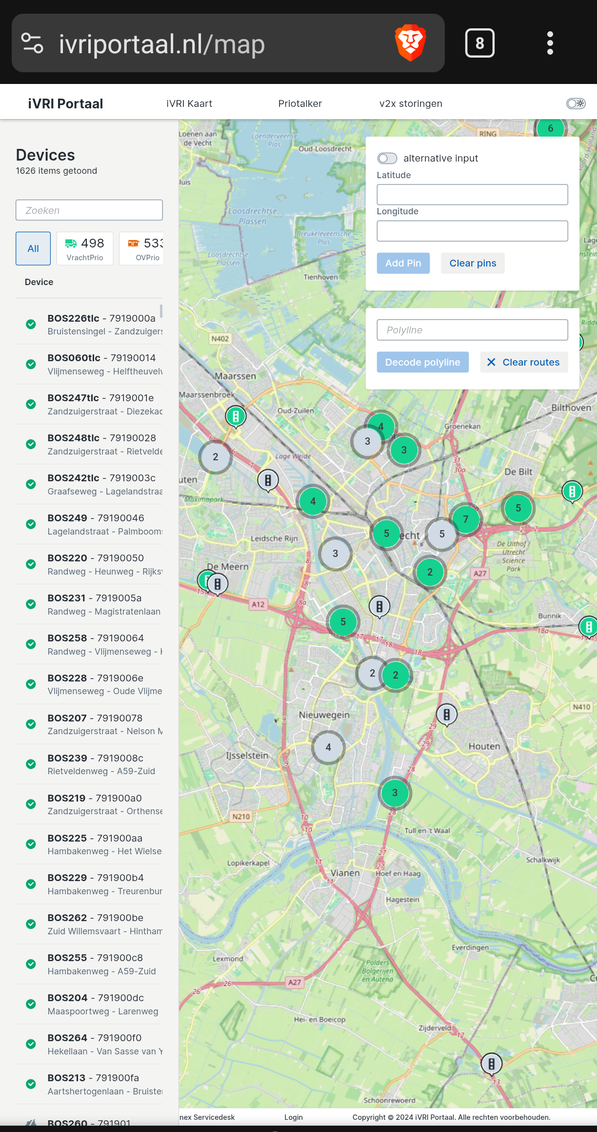Open the browser three-dot menu

[x=550, y=43]
